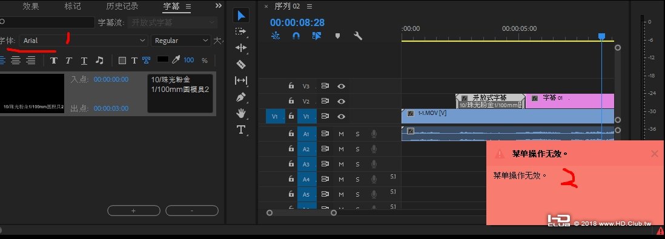The width and height of the screenshot is (665, 239).
Task: Open timeline wrench display settings
Action: 358,36
